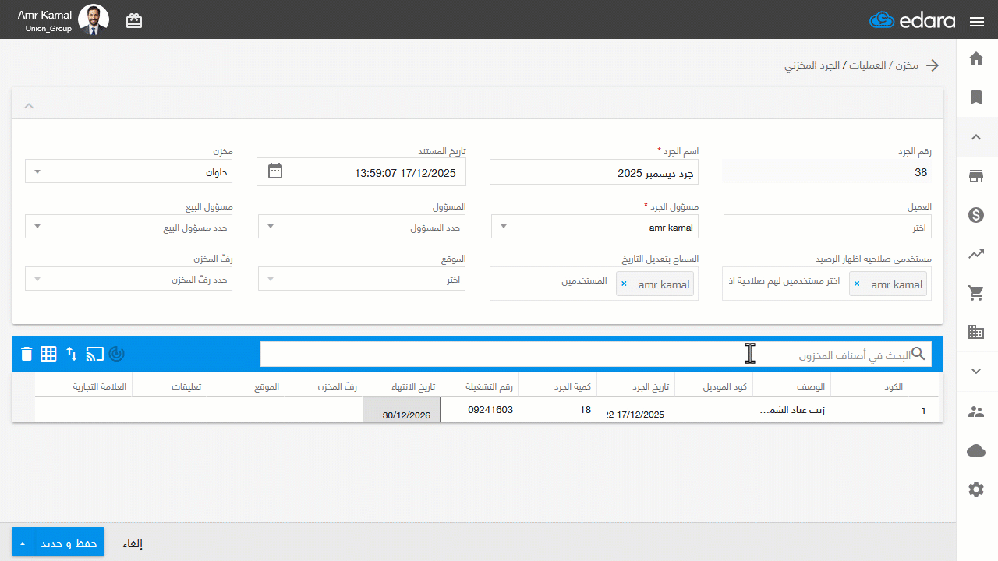998x561 pixels.
Task: Click the زيت عباد الشمس description cell
Action: (x=791, y=410)
